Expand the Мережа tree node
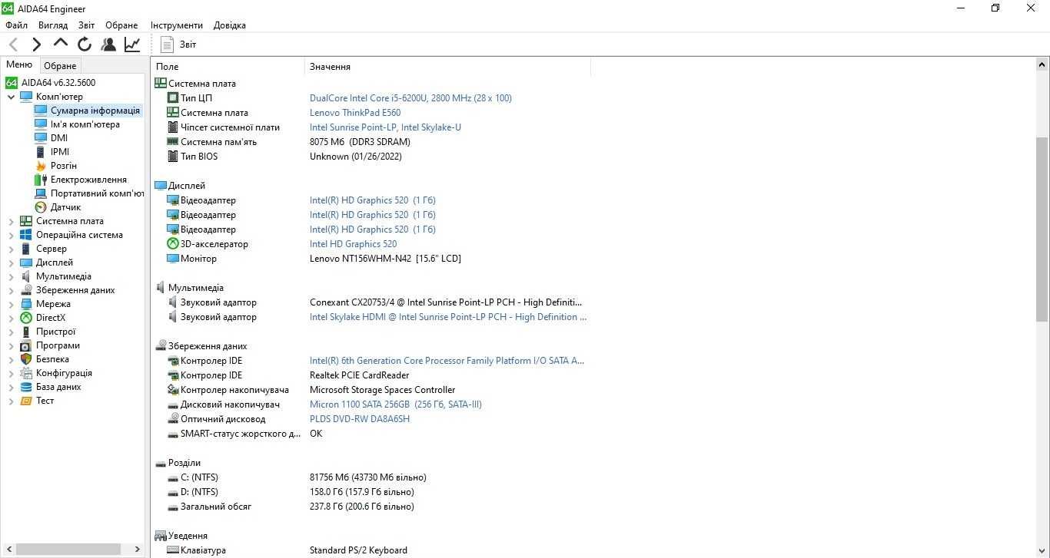The height and width of the screenshot is (558, 1050). [11, 304]
